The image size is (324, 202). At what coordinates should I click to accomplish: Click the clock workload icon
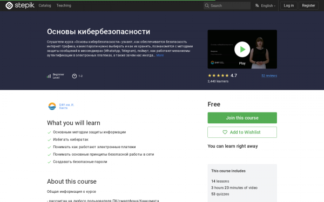coord(75,76)
